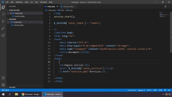The image size is (172, 97).
Task: Close the index.php editor tab
Action: pos(57,6)
